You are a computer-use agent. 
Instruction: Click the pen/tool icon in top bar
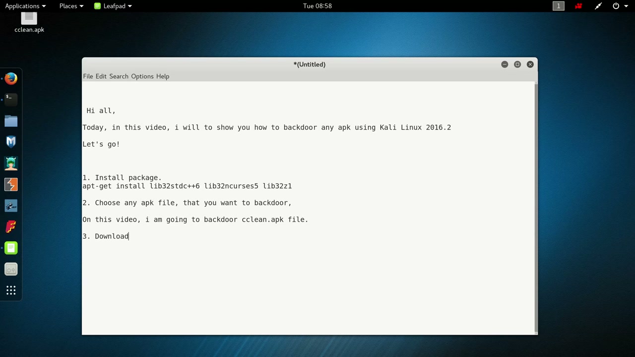click(x=598, y=6)
